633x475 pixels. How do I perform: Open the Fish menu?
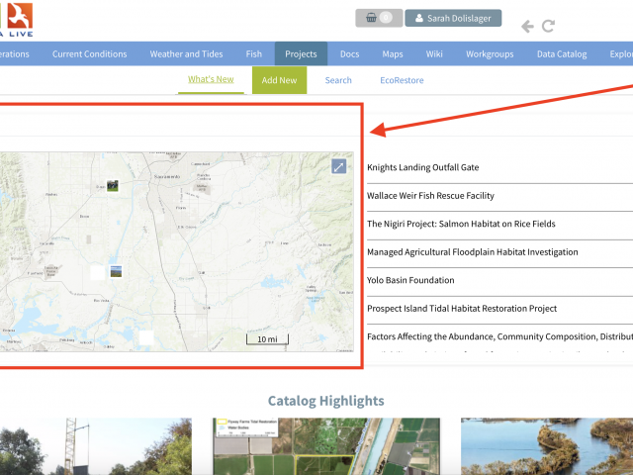[x=254, y=53]
